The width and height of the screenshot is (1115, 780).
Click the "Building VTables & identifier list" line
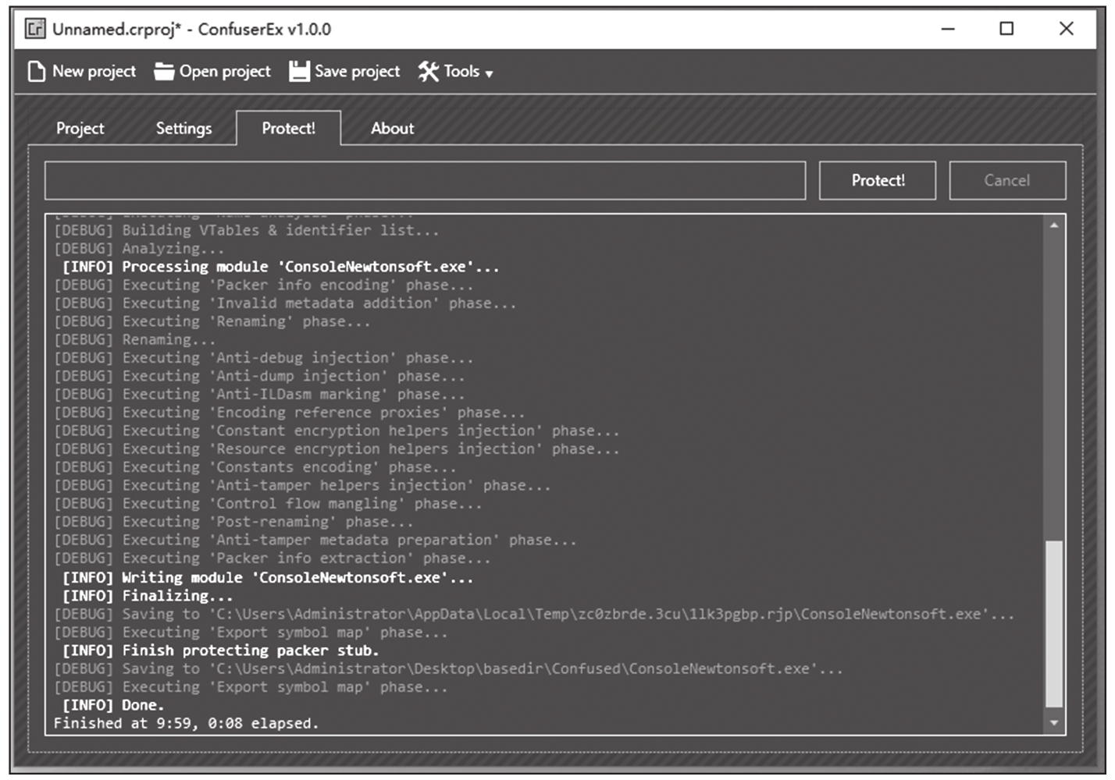coord(246,230)
